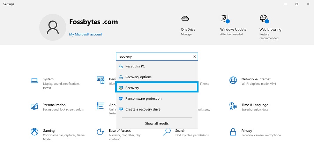Viewport: 314px width, 146px height.
Task: Clear the search box with X
Action: tap(194, 57)
